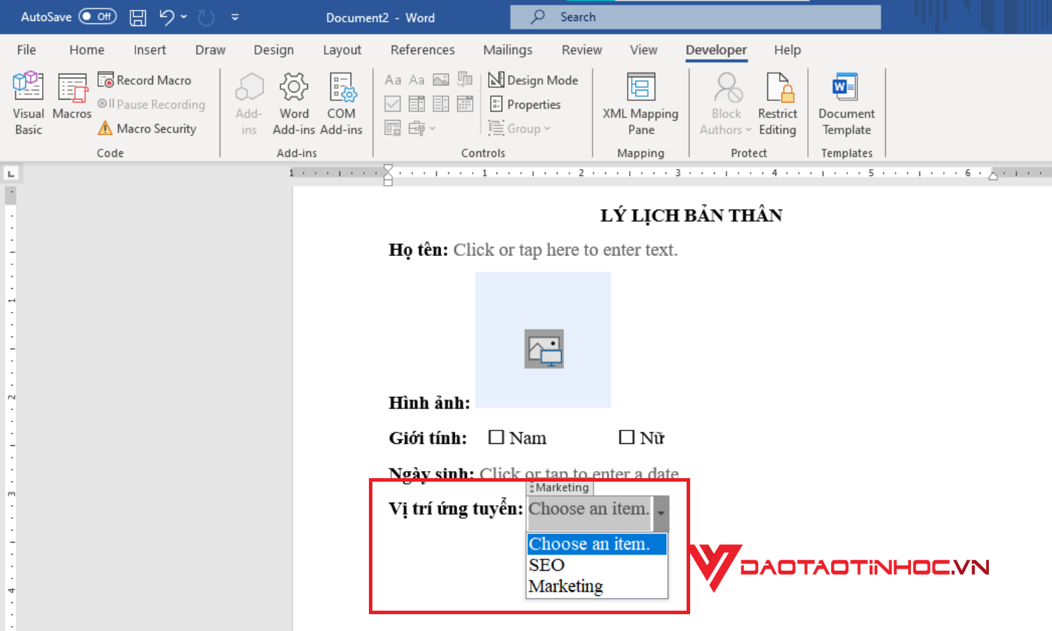Expand the ribbon display options chevron
This screenshot has height=631, width=1052.
[x=235, y=17]
